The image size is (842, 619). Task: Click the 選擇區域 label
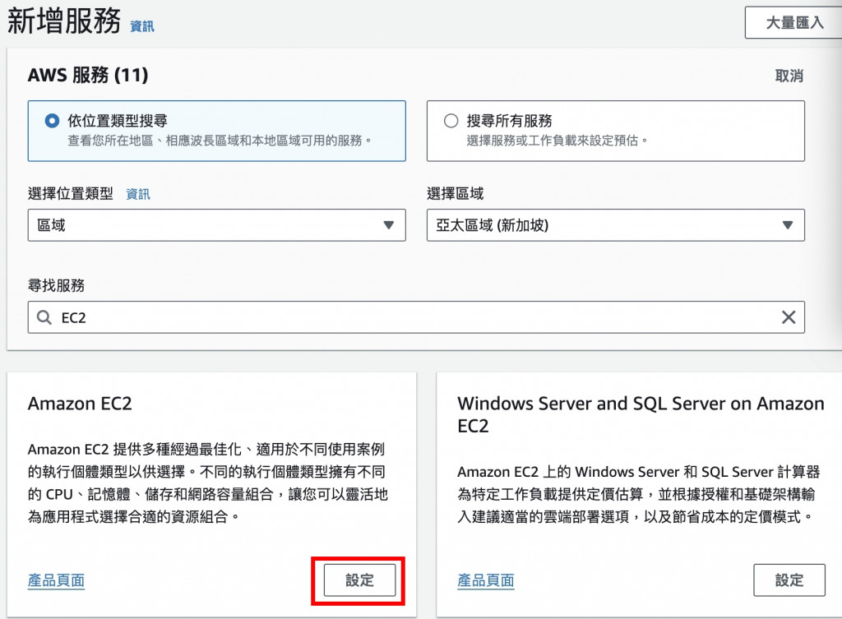[x=456, y=193]
